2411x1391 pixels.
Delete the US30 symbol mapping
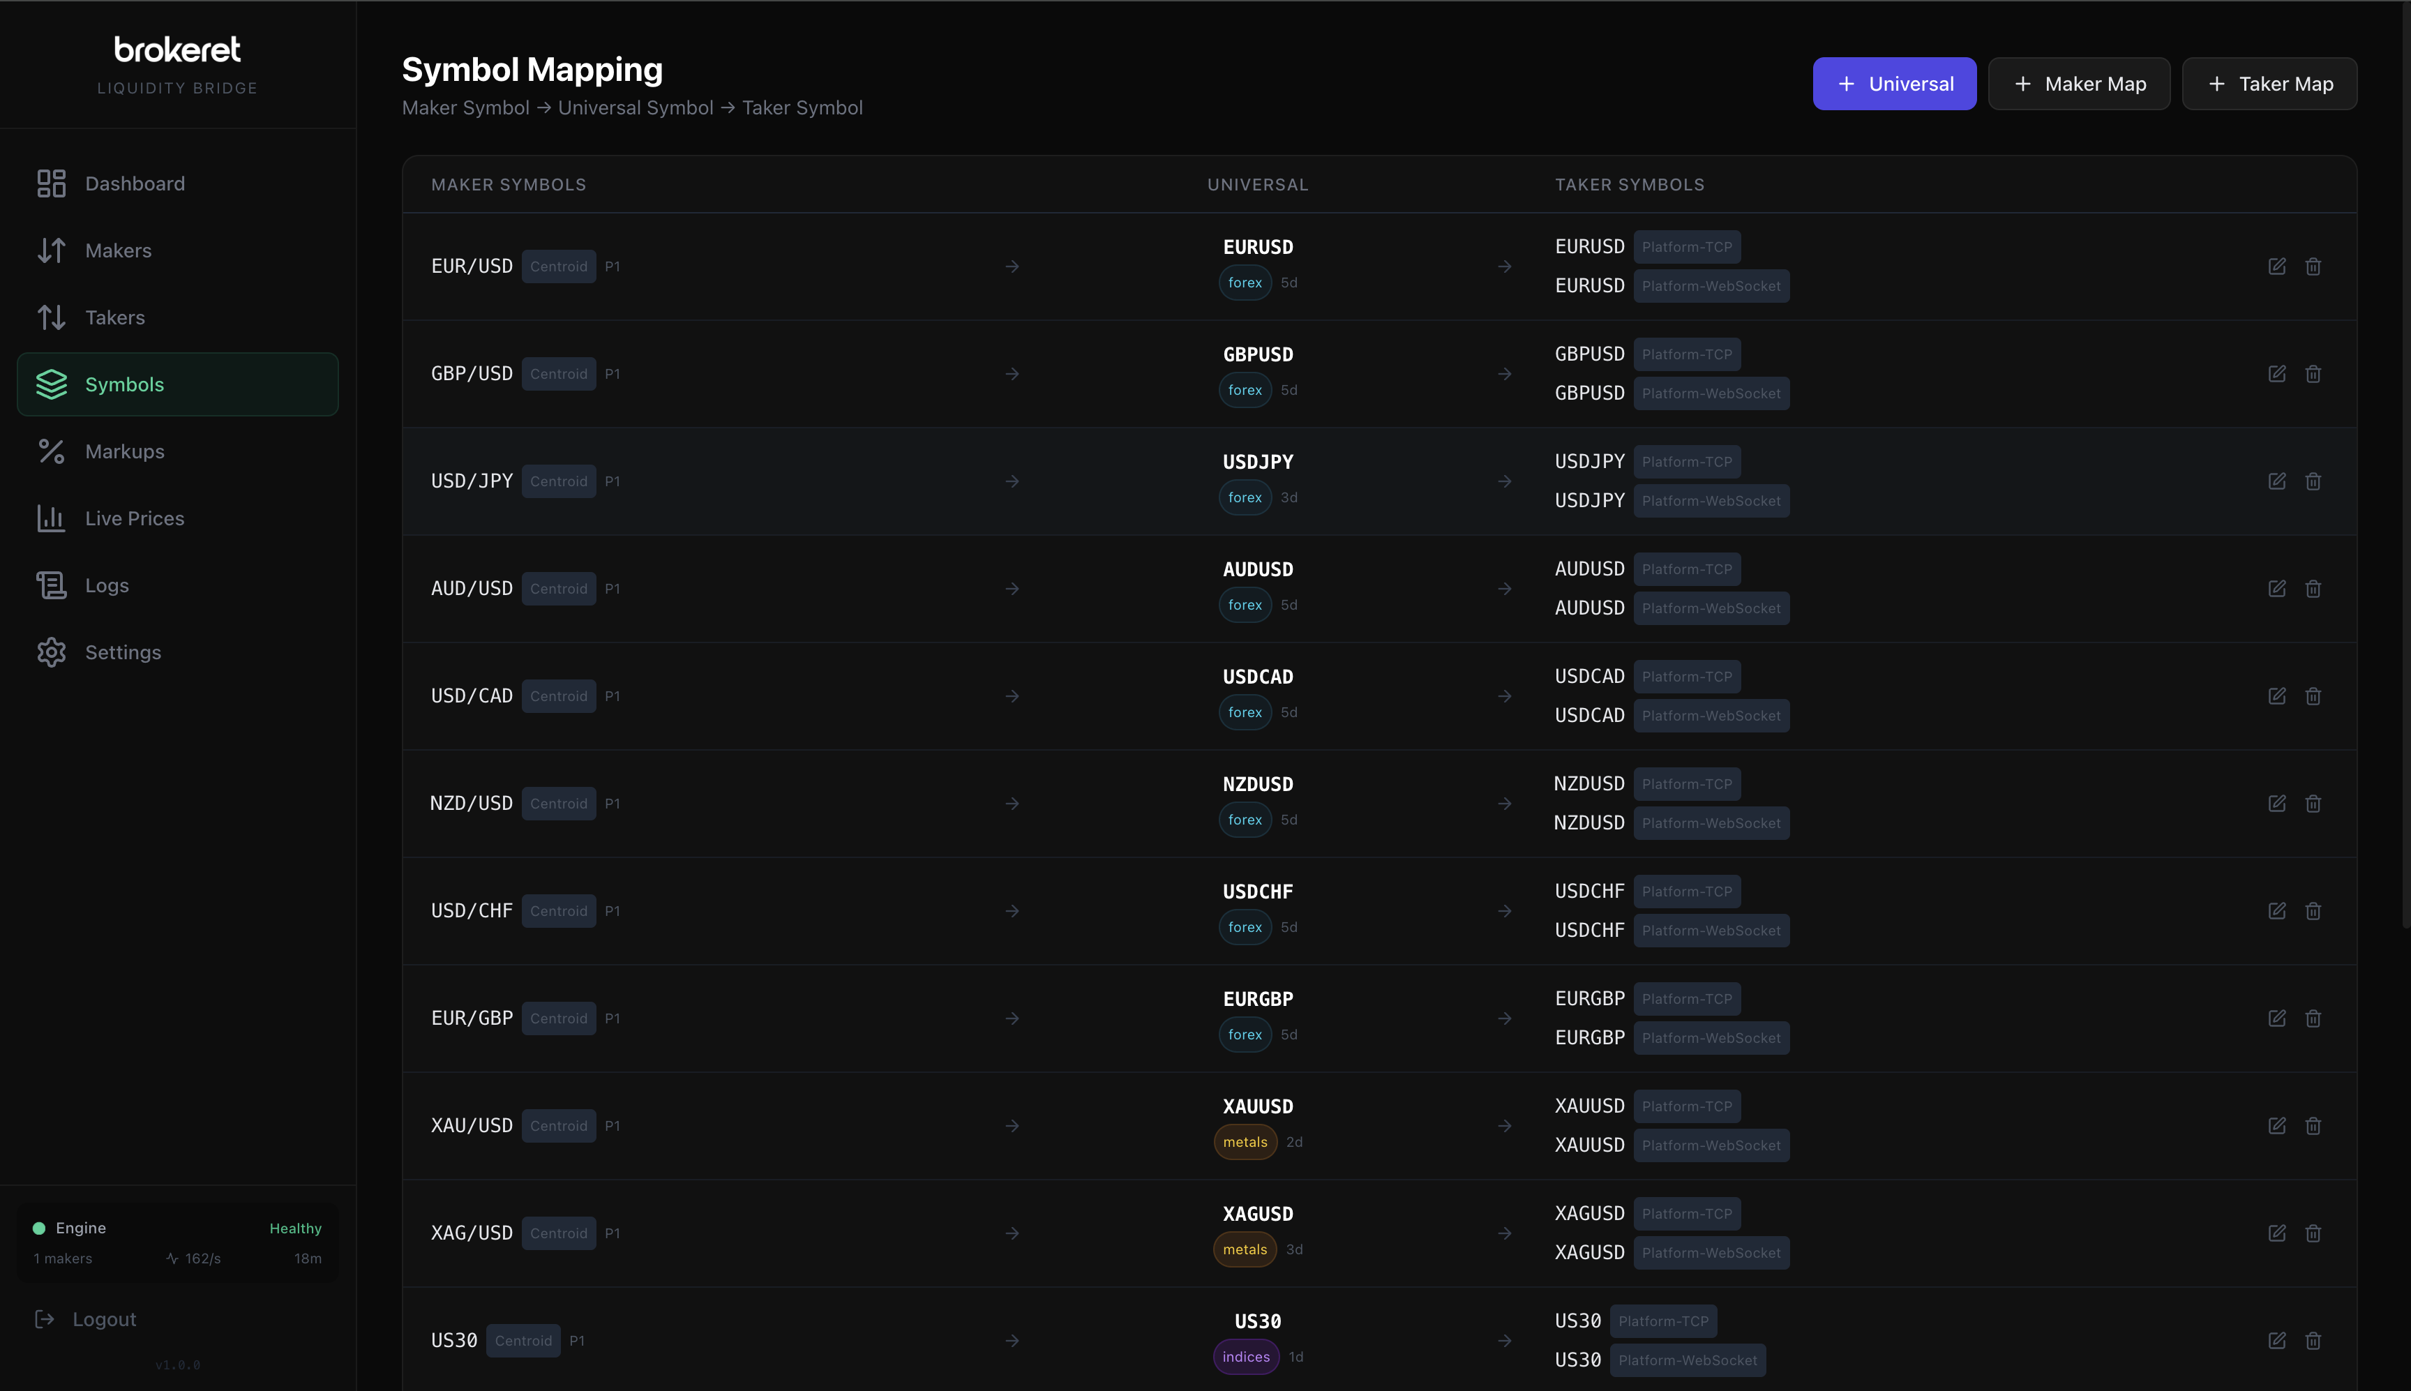click(2313, 1340)
